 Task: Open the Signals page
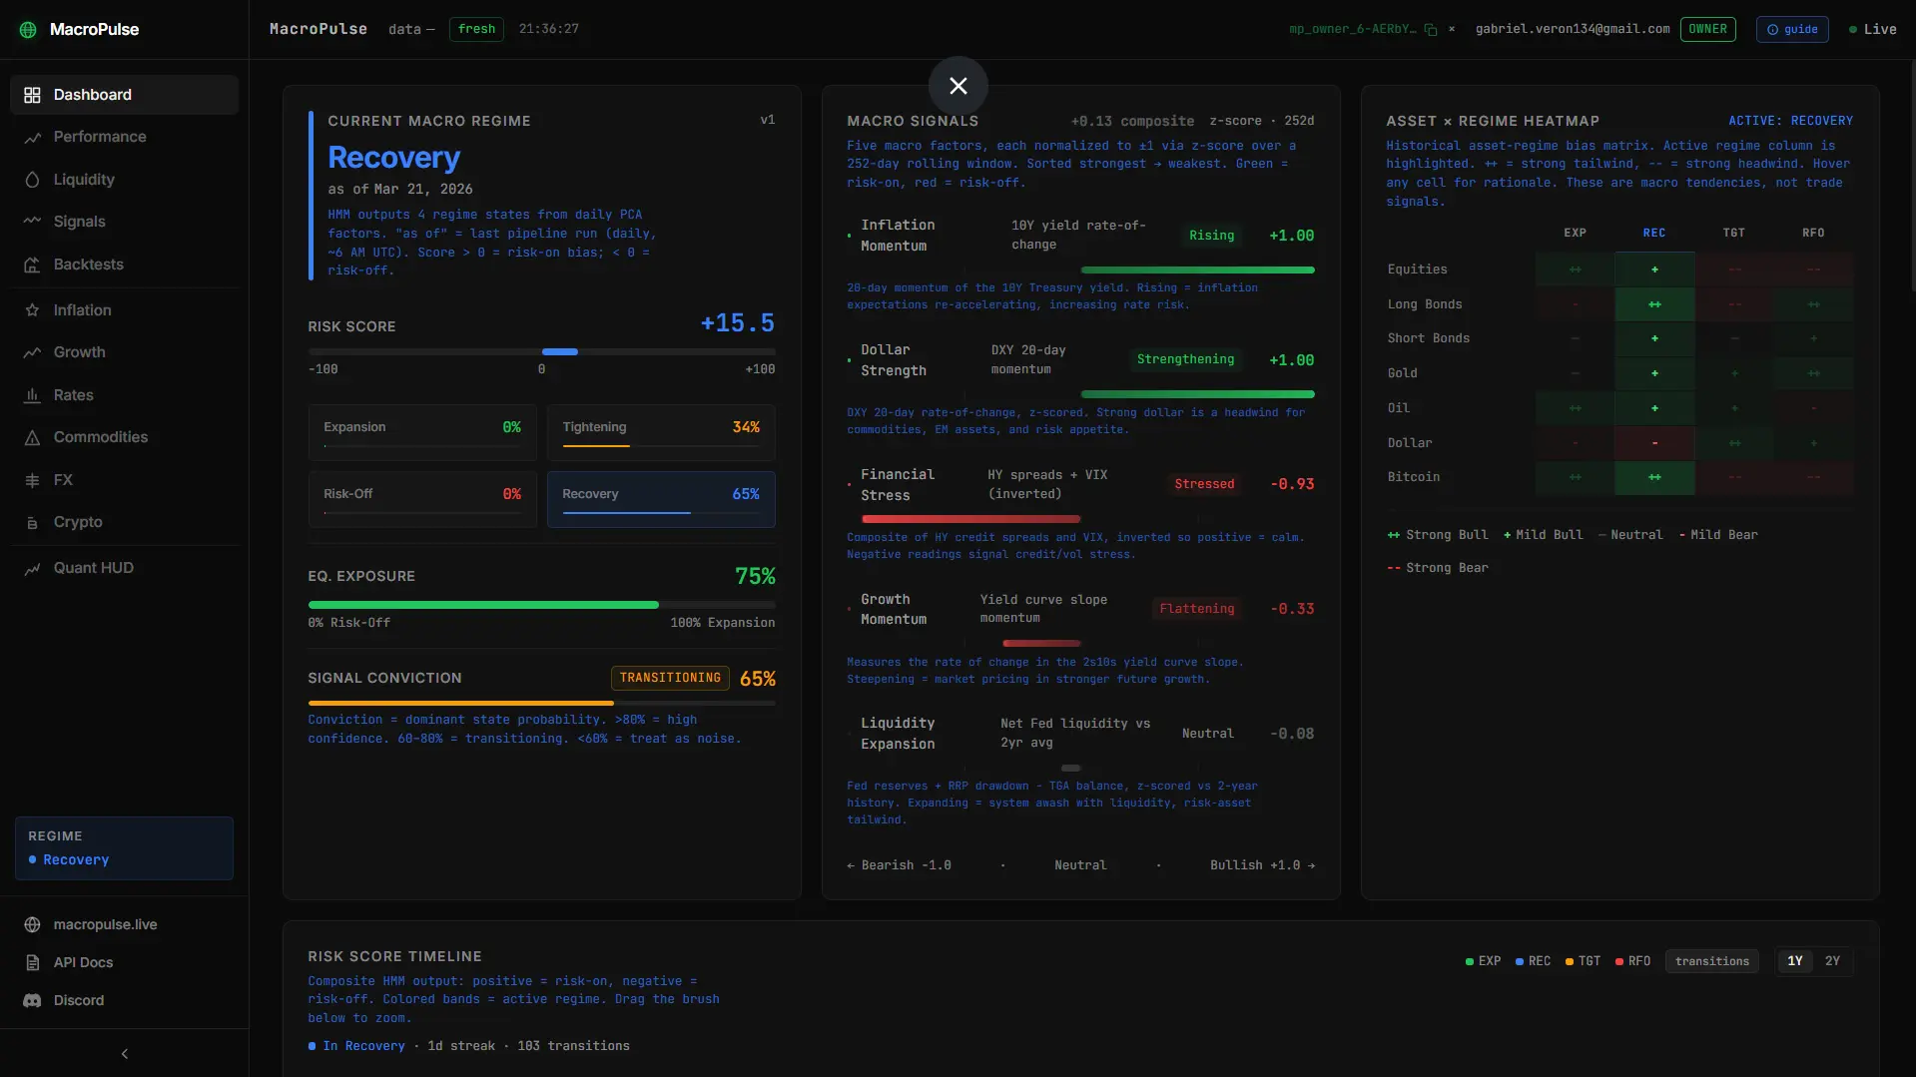(124, 222)
